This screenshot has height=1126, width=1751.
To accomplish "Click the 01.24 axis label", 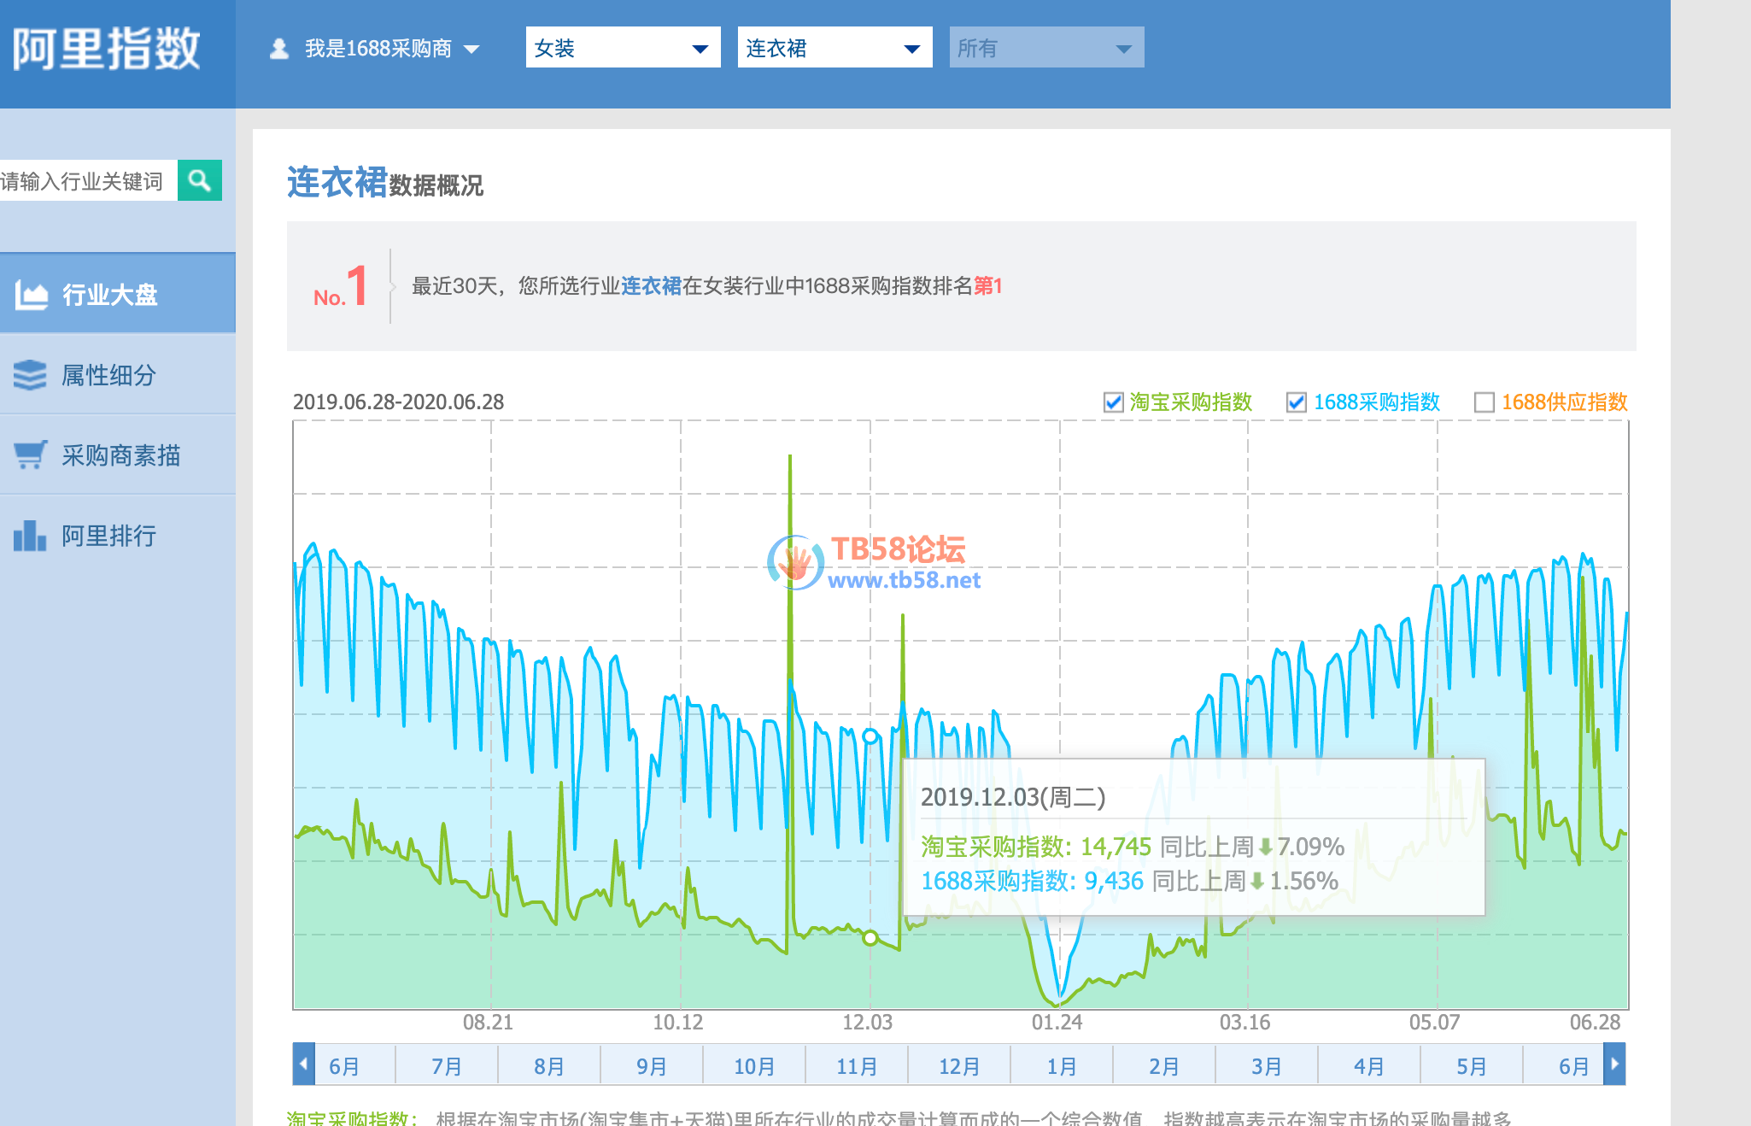I will pyautogui.click(x=1057, y=1023).
